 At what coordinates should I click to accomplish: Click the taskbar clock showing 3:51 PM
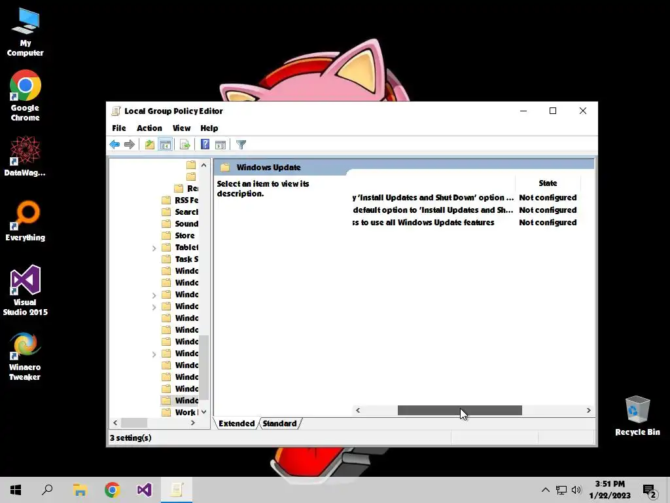click(610, 490)
